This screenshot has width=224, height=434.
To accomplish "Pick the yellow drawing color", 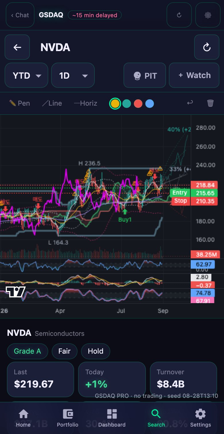I will (x=115, y=104).
